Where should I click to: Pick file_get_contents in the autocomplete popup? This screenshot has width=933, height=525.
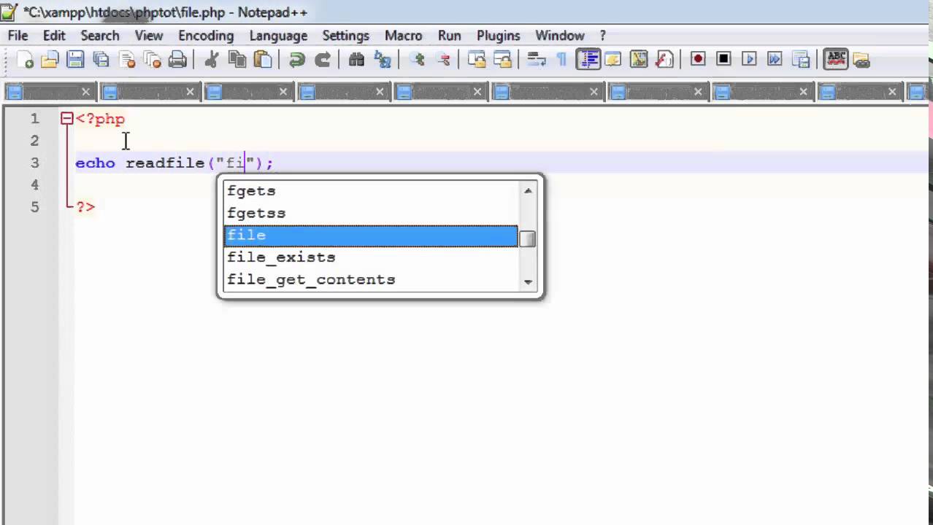point(371,279)
